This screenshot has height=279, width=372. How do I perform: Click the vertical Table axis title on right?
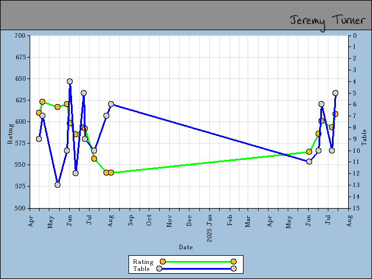click(x=364, y=138)
